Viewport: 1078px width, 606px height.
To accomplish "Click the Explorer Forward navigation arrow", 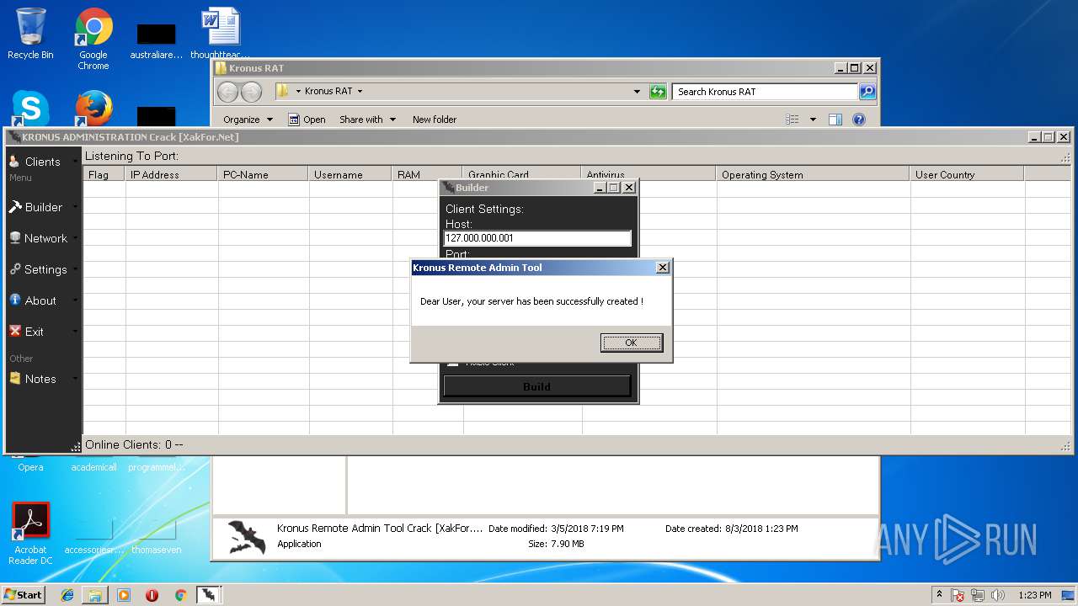I will point(251,91).
